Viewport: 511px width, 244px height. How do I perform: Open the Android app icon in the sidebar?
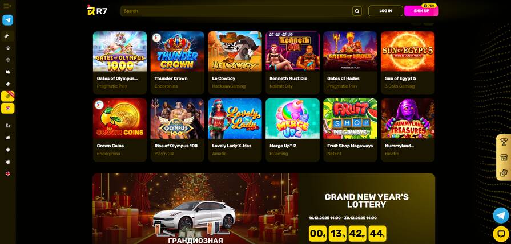click(8, 150)
